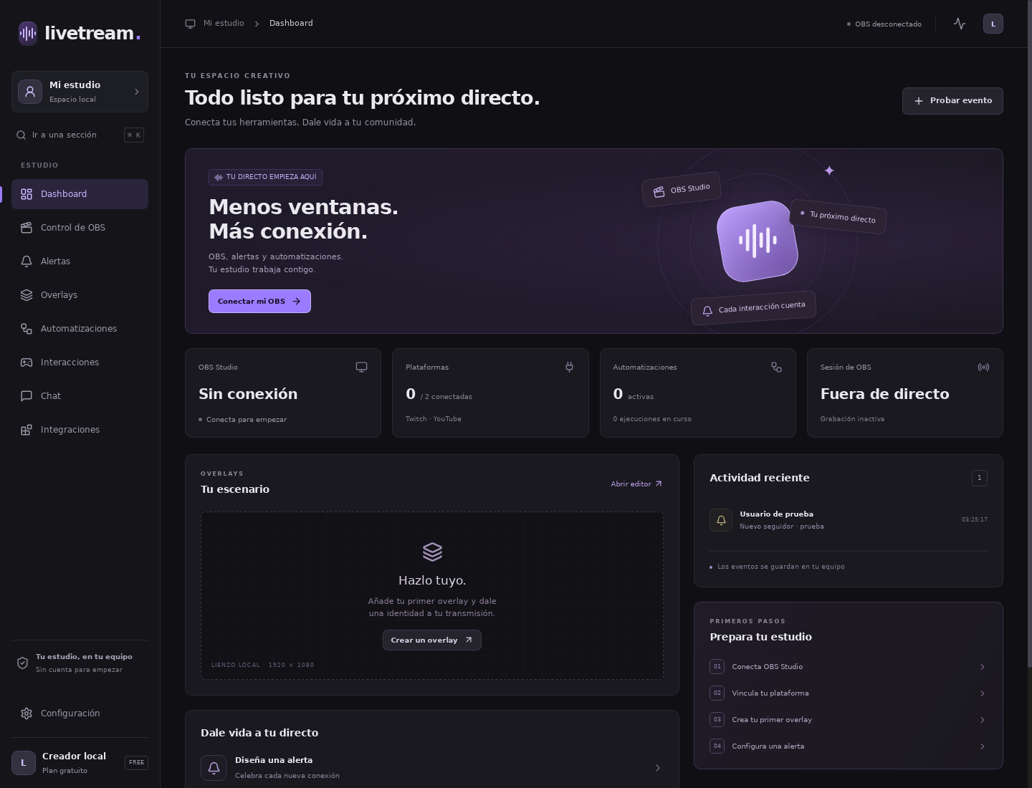
Task: Click the FREE plan badge
Action: 136,763
